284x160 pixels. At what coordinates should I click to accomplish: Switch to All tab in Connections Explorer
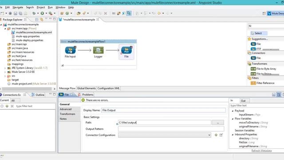coord(13,100)
